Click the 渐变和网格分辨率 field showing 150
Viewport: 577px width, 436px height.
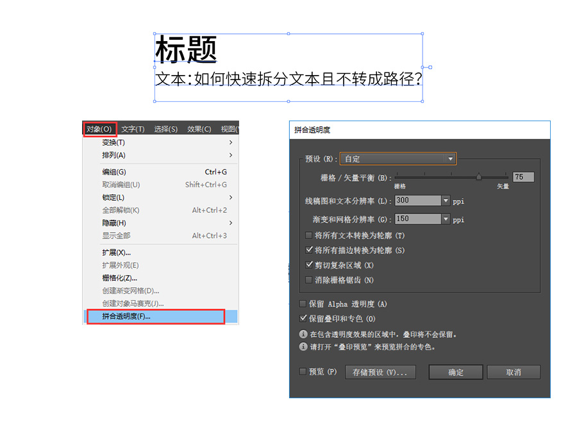tap(417, 219)
